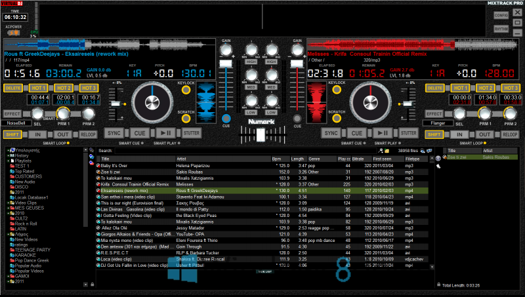Open the Flanger effect selector
Screen dimensions: 525x297
pos(438,123)
